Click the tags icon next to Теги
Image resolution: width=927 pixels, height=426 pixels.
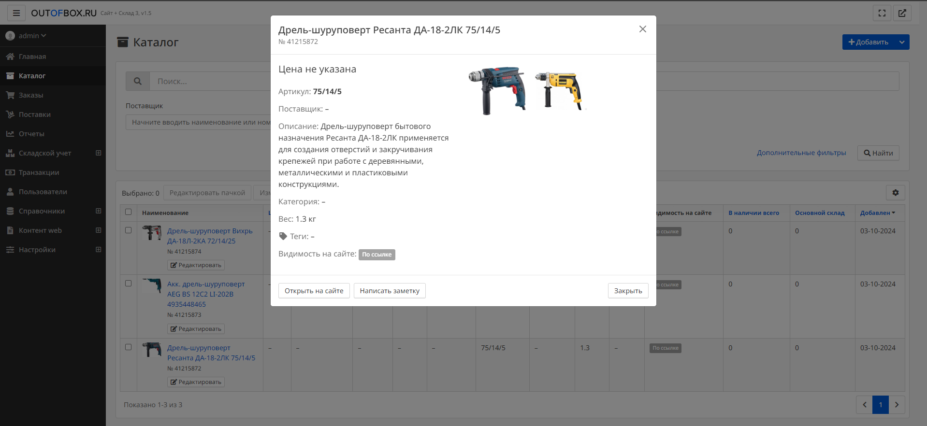pyautogui.click(x=283, y=236)
